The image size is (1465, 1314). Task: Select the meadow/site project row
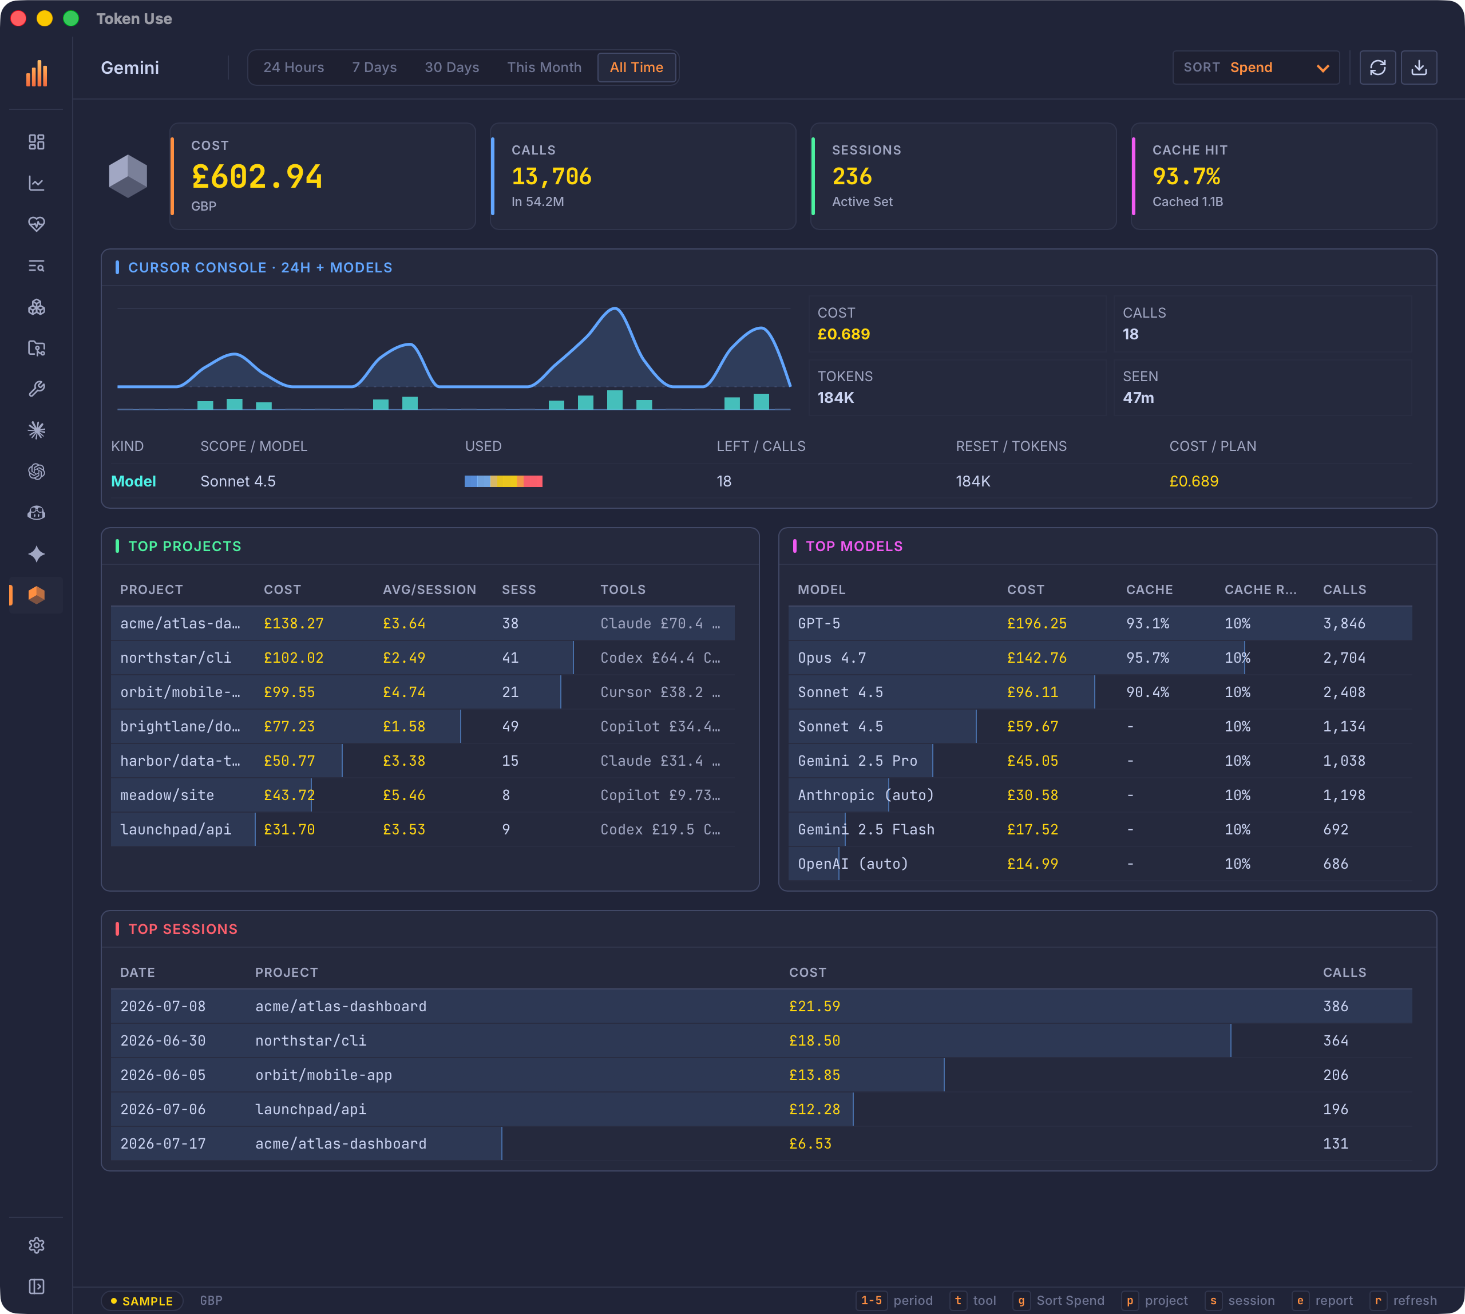[x=422, y=795]
